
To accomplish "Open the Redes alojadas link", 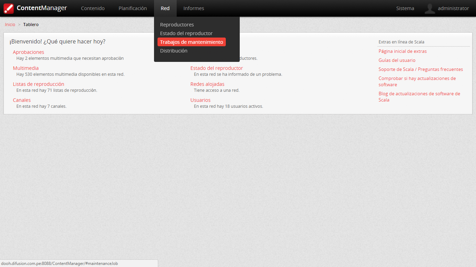I will (x=207, y=84).
